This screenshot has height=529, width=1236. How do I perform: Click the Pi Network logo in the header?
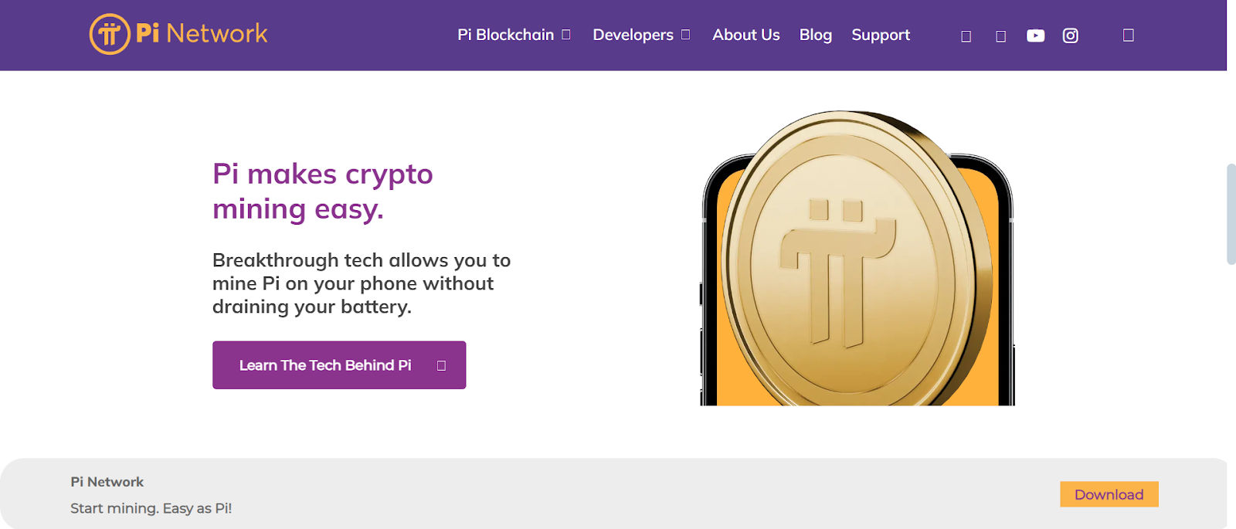[177, 33]
